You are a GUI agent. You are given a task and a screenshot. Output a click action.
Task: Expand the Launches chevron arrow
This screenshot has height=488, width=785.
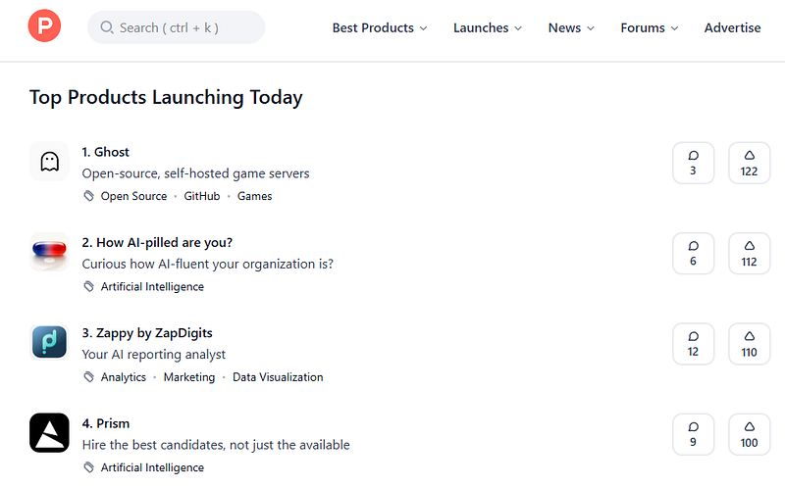[518, 28]
